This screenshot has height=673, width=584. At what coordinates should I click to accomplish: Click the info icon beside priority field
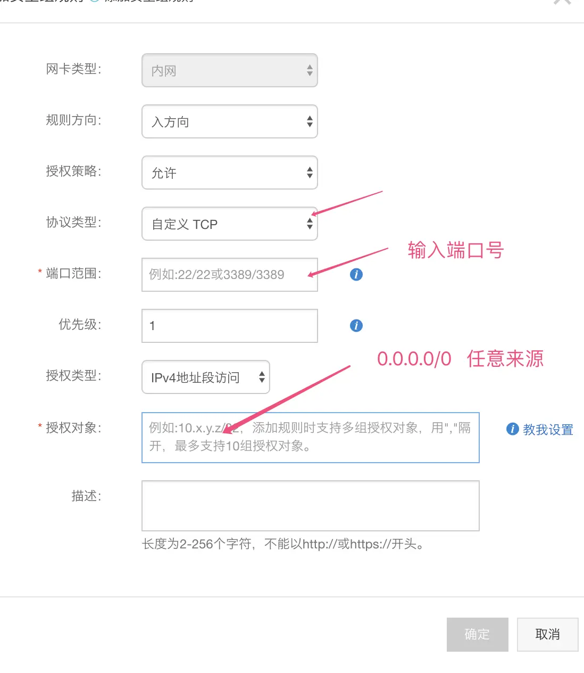tap(356, 325)
